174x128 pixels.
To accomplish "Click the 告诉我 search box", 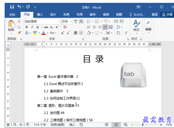I will click(x=137, y=15).
